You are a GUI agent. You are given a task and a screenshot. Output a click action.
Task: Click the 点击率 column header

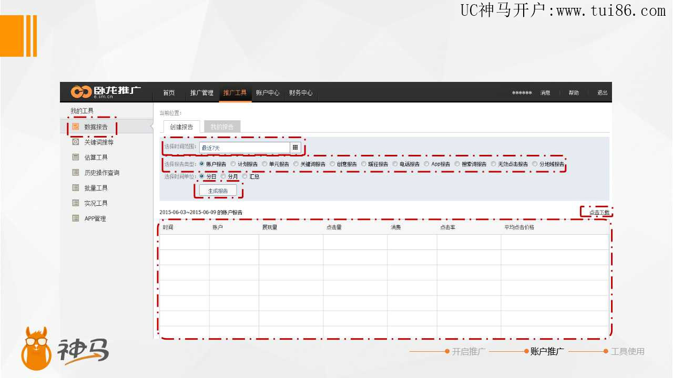(x=447, y=227)
